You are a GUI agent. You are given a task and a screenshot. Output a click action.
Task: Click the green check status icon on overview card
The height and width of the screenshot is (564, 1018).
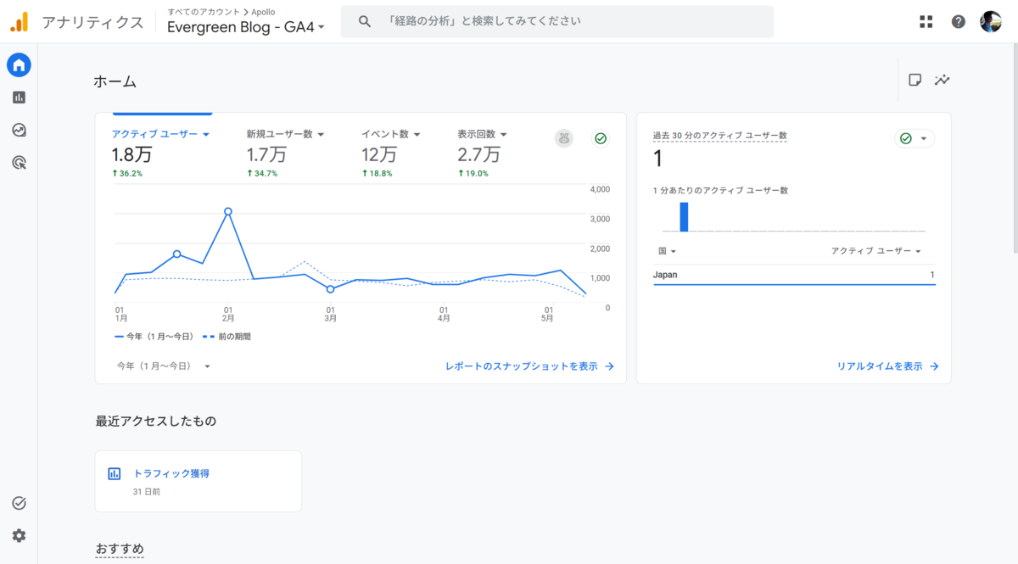(601, 138)
